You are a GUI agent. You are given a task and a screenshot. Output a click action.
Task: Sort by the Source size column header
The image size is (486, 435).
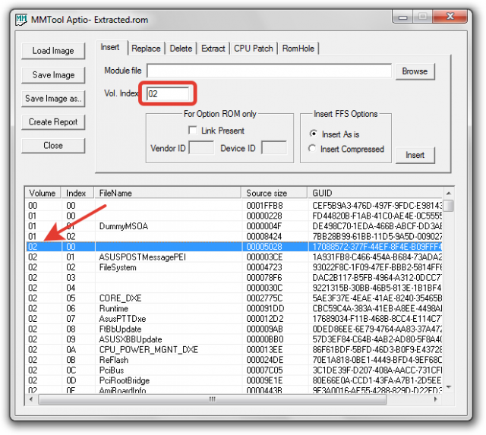click(274, 193)
